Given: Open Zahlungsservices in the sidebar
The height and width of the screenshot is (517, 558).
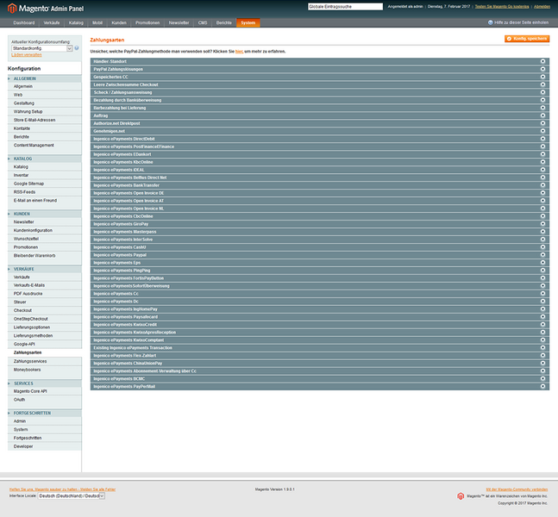Looking at the screenshot, I should tap(29, 361).
